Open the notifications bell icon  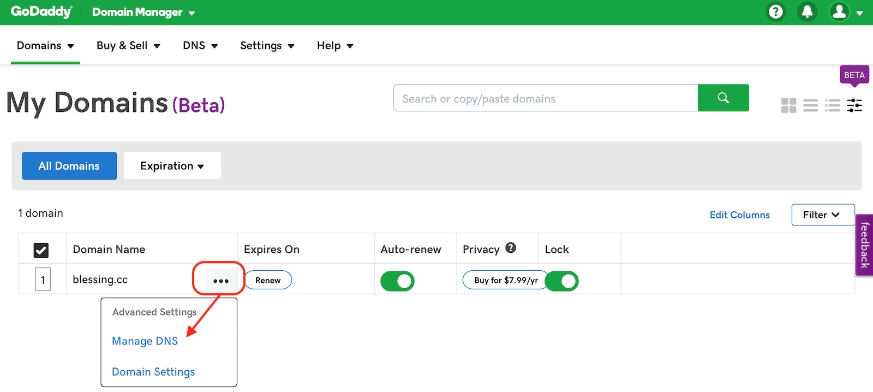(x=807, y=11)
